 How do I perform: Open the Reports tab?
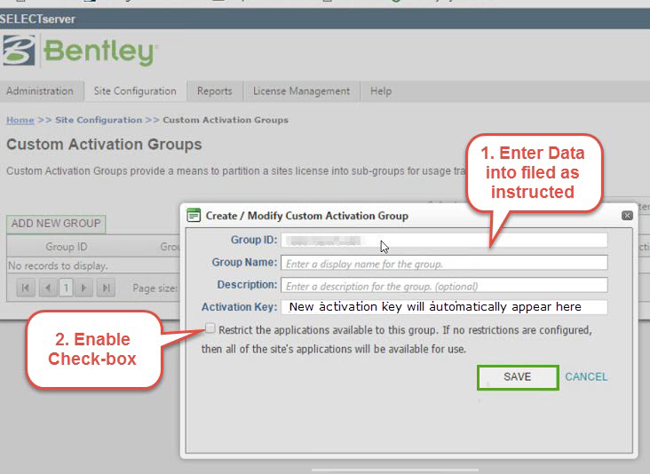click(x=214, y=91)
